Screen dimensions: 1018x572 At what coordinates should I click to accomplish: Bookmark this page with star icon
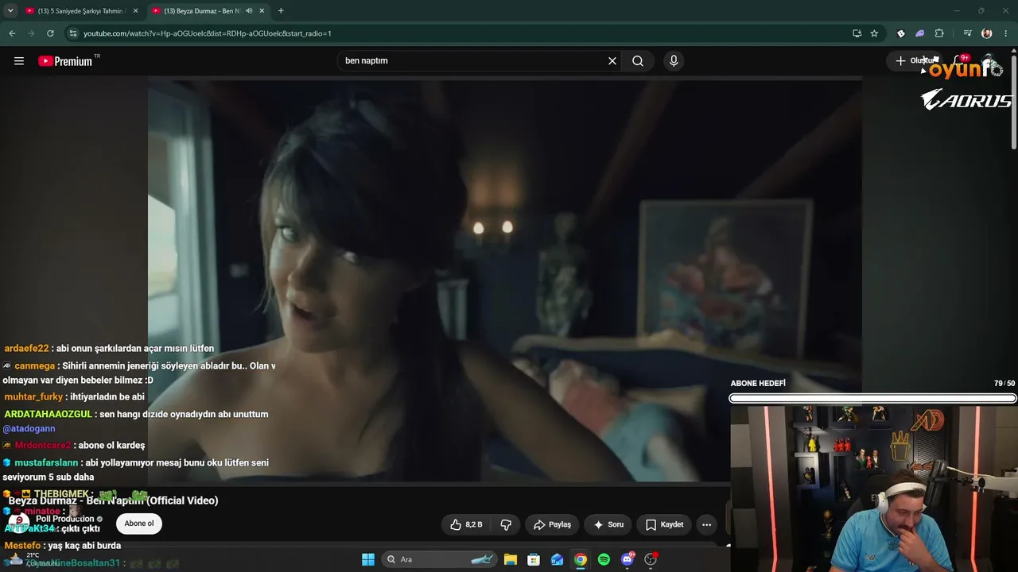[874, 33]
